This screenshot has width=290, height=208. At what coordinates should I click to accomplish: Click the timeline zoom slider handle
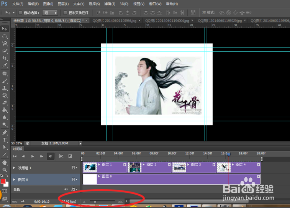click(95, 202)
